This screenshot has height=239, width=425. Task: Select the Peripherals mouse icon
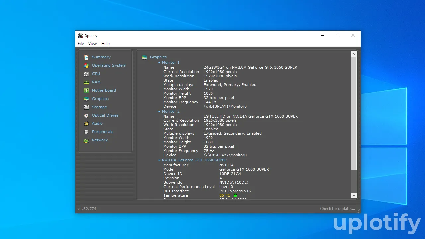click(86, 132)
